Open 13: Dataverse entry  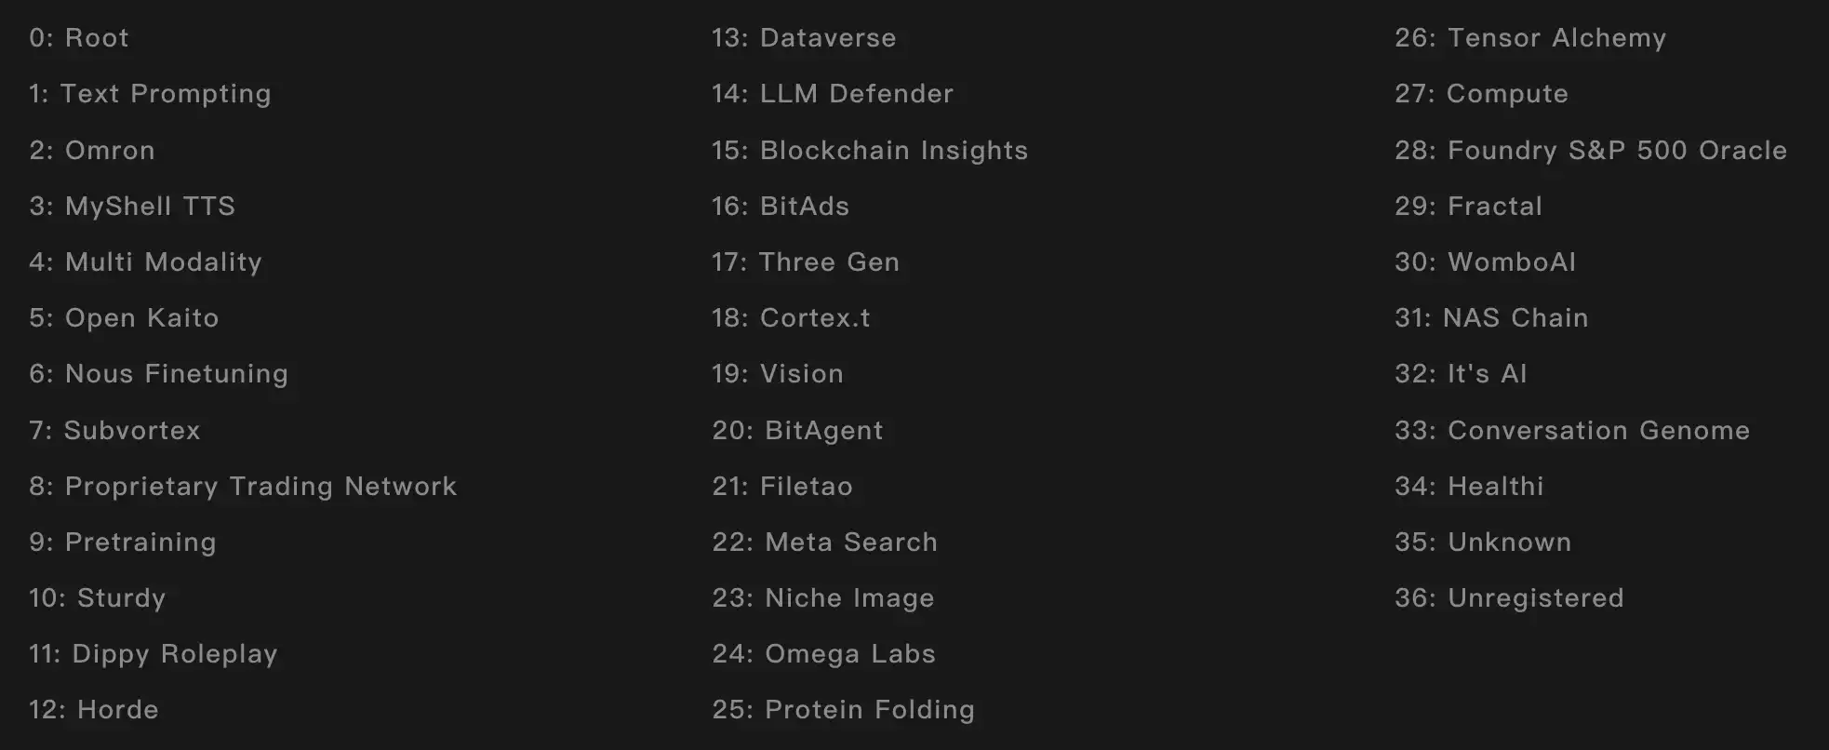(x=804, y=38)
